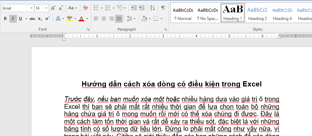Open the font color dropdown arrow
This screenshot has height=136, width=312.
click(87, 19)
